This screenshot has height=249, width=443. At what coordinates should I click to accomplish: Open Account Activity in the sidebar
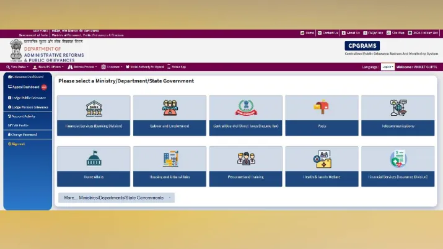click(22, 116)
